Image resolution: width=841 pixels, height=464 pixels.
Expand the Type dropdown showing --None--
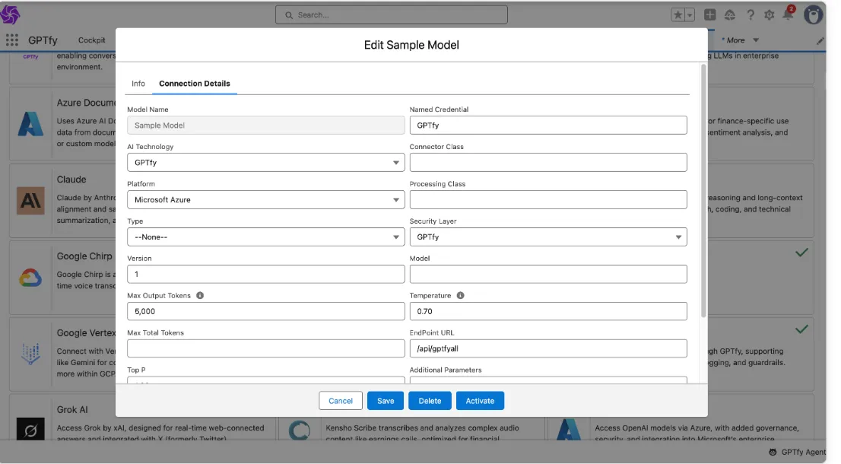point(396,237)
